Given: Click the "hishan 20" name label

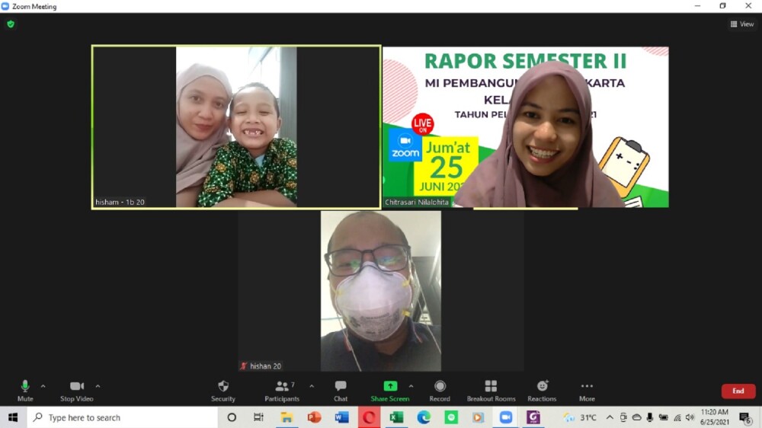Looking at the screenshot, I should [265, 366].
